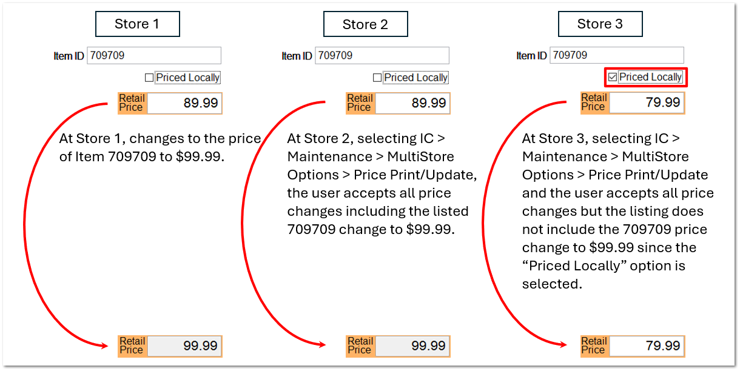Screen dimensions: 740x371
Task: Click the Item ID field for Store 1
Action: click(x=153, y=55)
